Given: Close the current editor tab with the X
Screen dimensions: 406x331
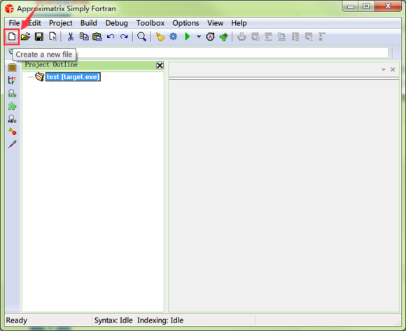Looking at the screenshot, I should 393,69.
